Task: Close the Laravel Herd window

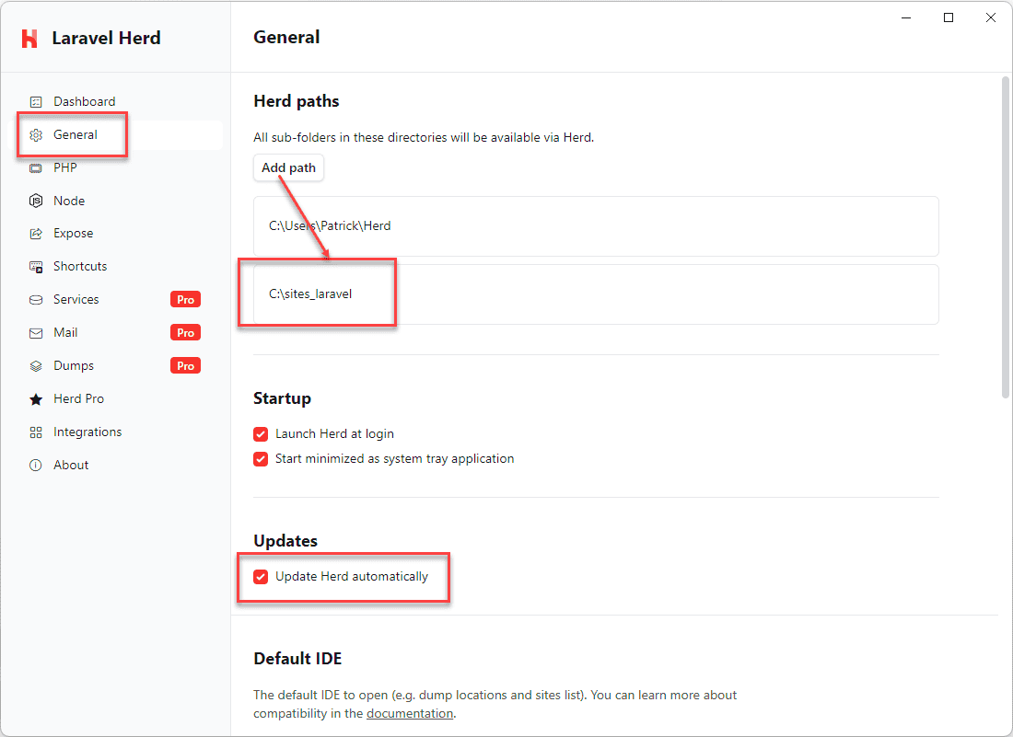Action: pos(990,18)
